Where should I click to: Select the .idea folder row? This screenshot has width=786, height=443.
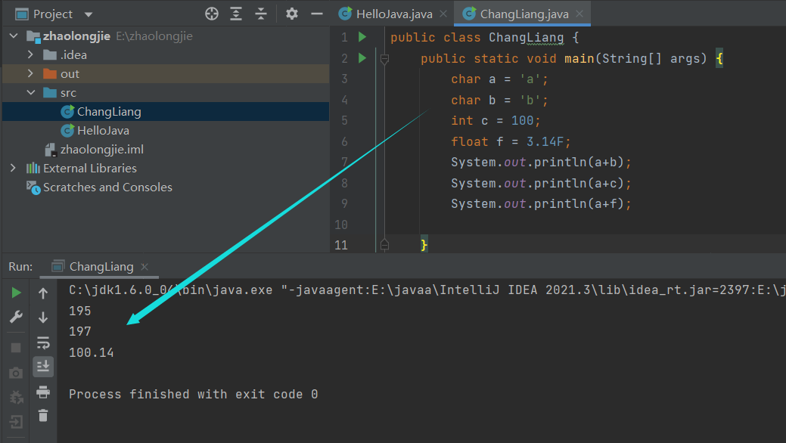tap(166, 54)
